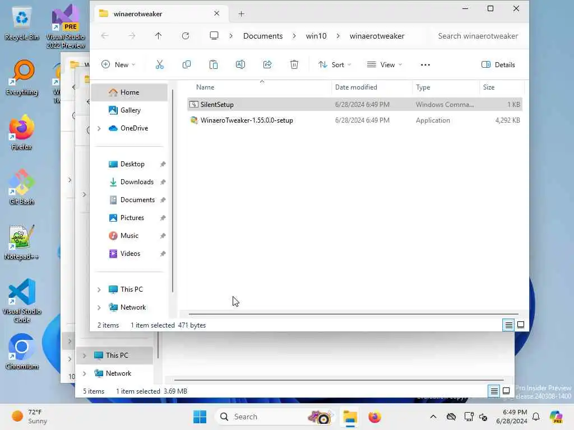Open Music quick access folder
This screenshot has width=574, height=430.
click(x=129, y=236)
